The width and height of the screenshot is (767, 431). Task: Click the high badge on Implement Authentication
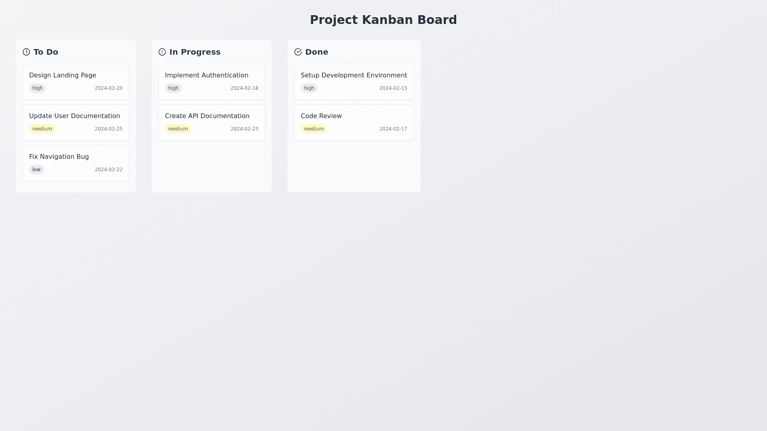click(173, 88)
